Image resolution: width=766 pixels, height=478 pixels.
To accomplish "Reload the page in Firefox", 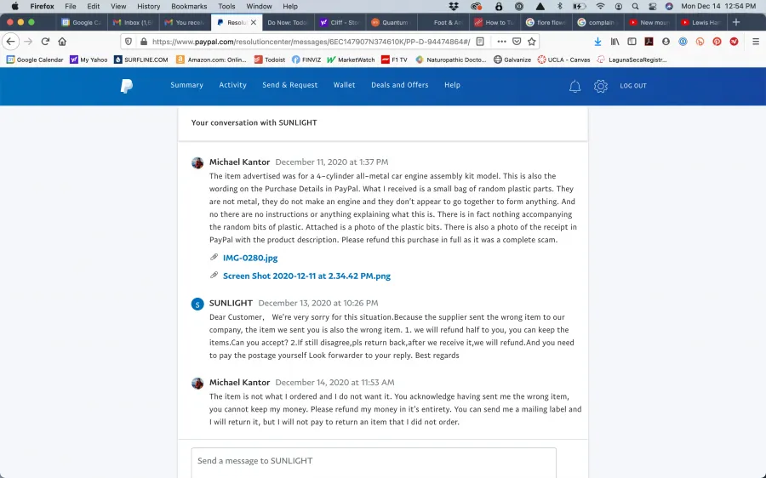I will coord(45,42).
